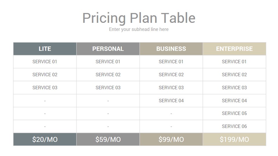278x156 pixels.
Task: Select SERVICE 03 under the Lite plan
Action: pyautogui.click(x=45, y=88)
